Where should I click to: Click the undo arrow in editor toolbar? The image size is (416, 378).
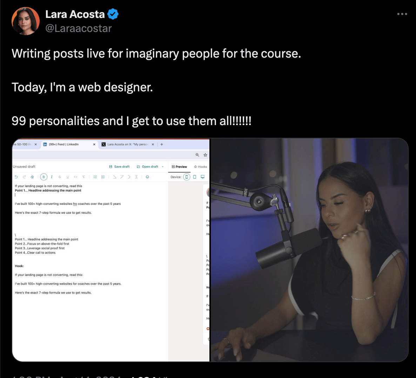pos(16,177)
